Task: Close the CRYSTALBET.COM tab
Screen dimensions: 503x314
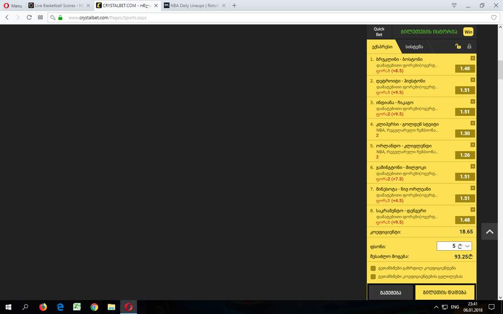Action: click(x=156, y=5)
